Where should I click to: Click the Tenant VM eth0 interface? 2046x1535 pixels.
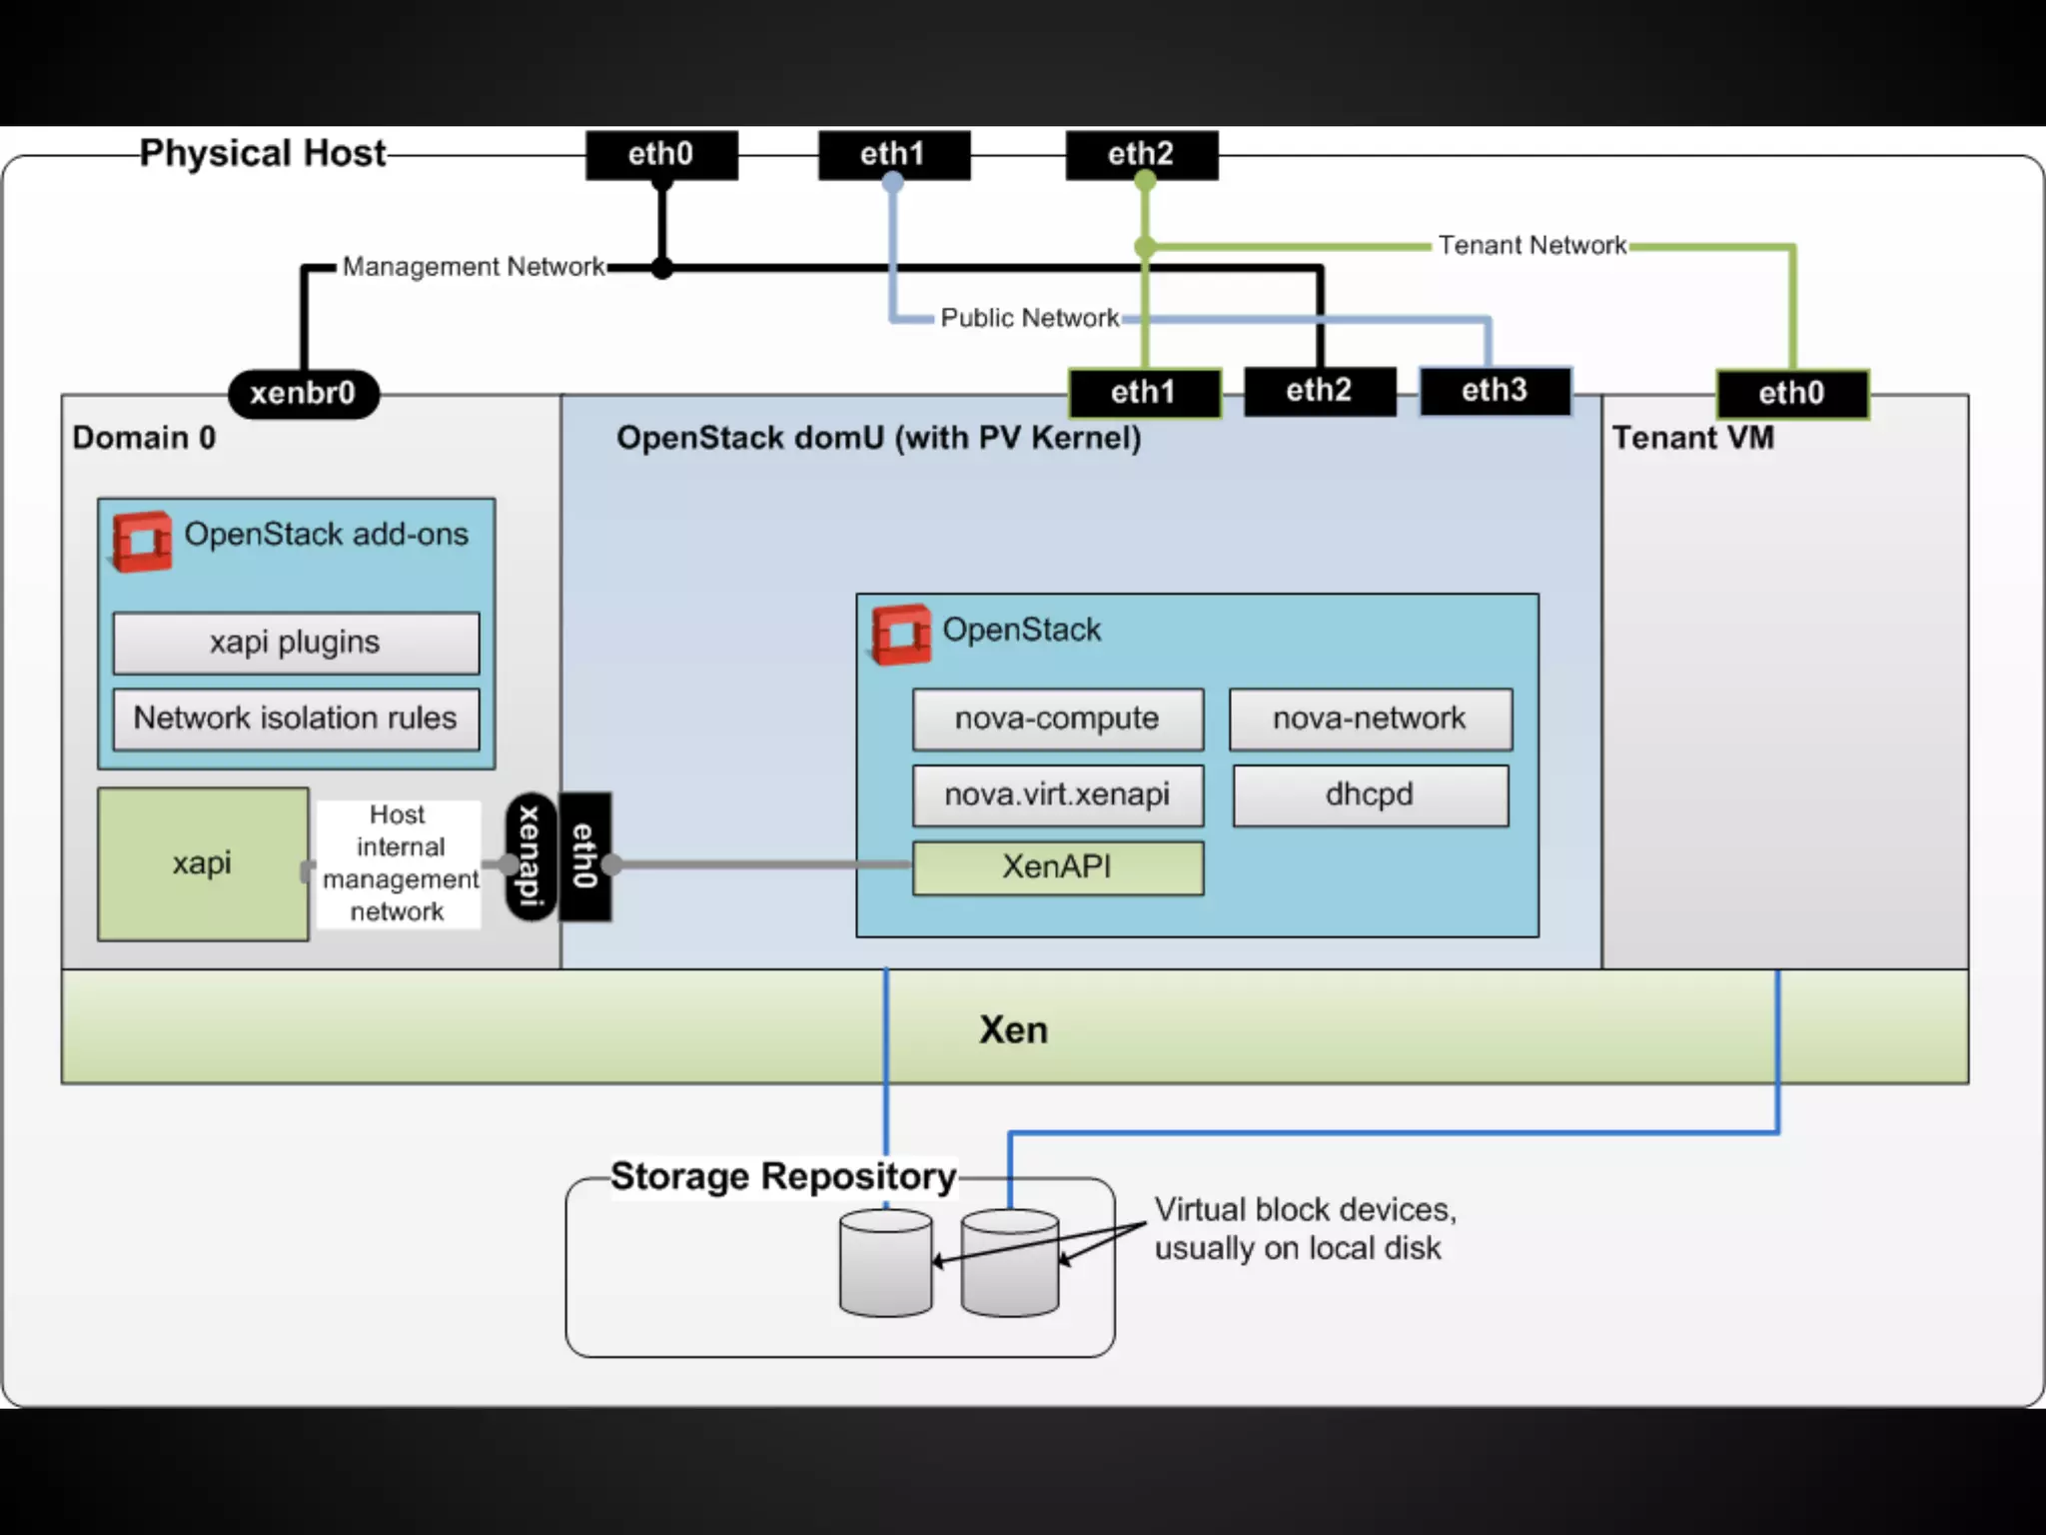click(1791, 393)
